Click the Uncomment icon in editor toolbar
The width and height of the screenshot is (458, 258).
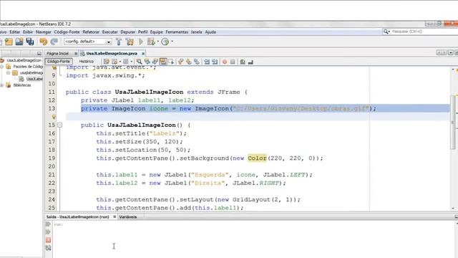tap(250, 62)
